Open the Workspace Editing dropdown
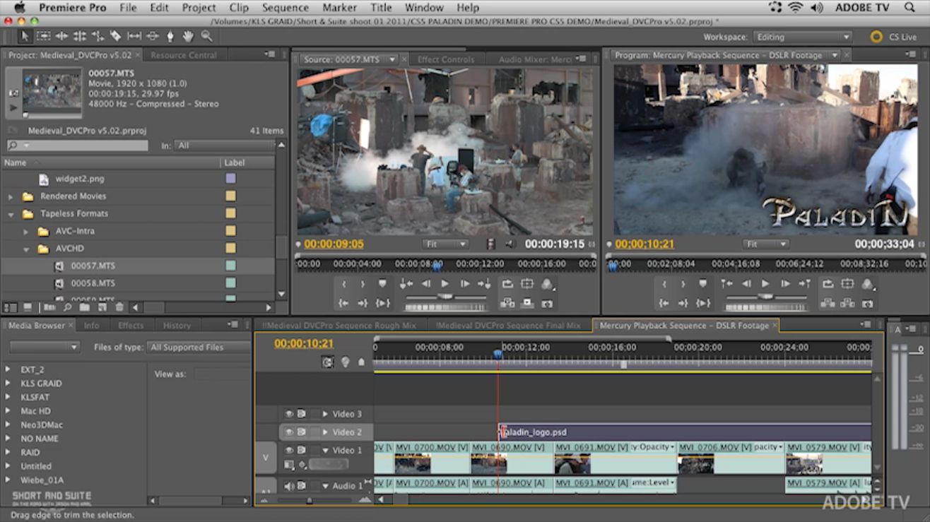This screenshot has width=930, height=522. 801,37
